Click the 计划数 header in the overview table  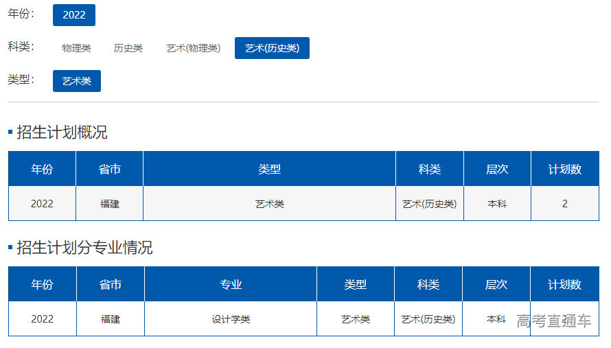tap(564, 169)
